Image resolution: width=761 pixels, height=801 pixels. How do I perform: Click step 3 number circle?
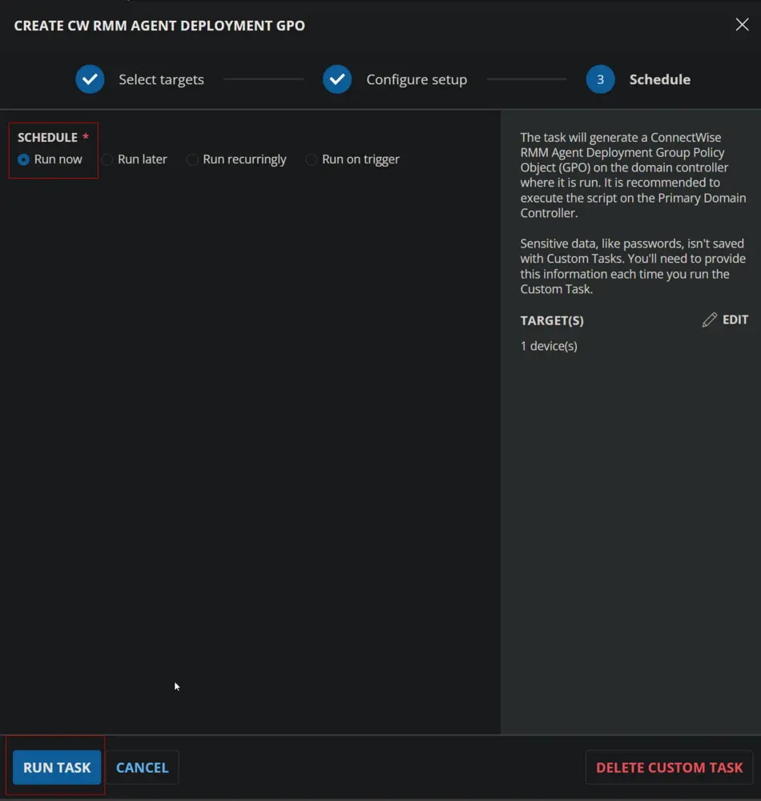click(x=601, y=79)
